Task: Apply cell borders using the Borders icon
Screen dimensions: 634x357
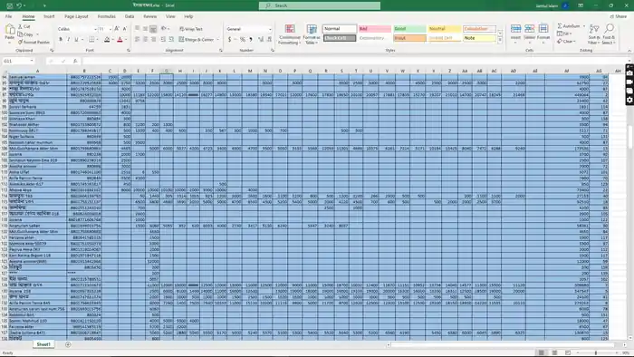Action: click(x=91, y=40)
